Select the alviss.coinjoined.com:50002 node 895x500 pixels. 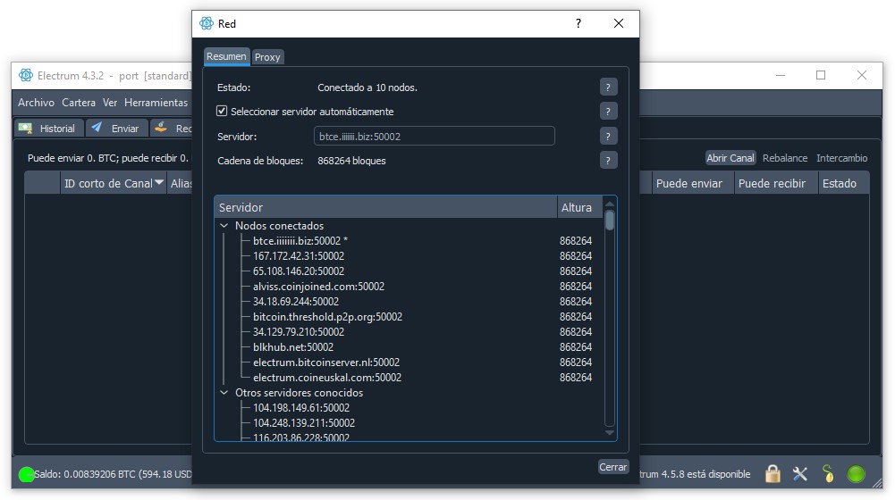[318, 287]
